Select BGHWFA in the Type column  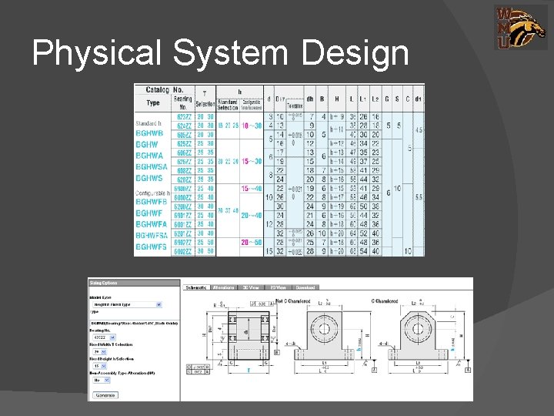point(152,224)
